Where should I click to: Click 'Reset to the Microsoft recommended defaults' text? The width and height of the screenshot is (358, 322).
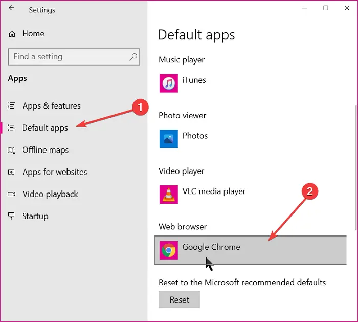(242, 283)
